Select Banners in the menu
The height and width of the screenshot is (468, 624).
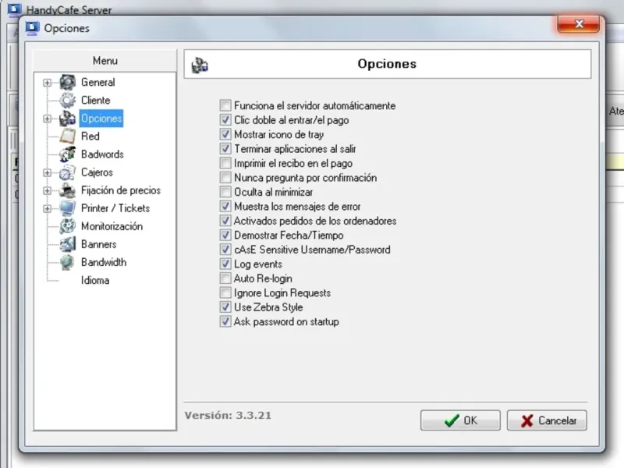99,244
